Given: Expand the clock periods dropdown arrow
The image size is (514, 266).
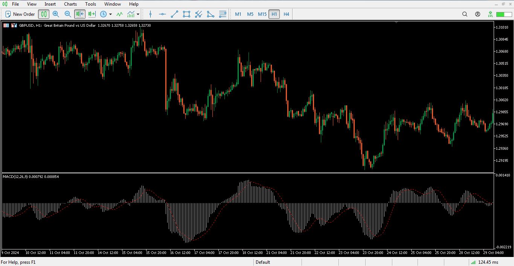Looking at the screenshot, I should 110,14.
